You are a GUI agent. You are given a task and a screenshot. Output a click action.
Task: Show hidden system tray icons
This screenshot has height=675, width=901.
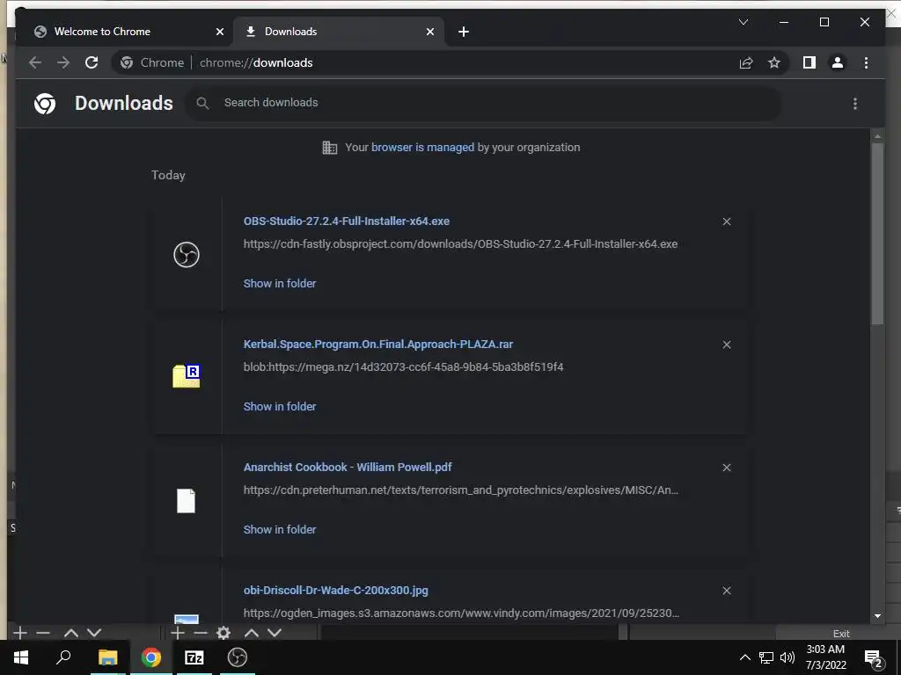[744, 657]
